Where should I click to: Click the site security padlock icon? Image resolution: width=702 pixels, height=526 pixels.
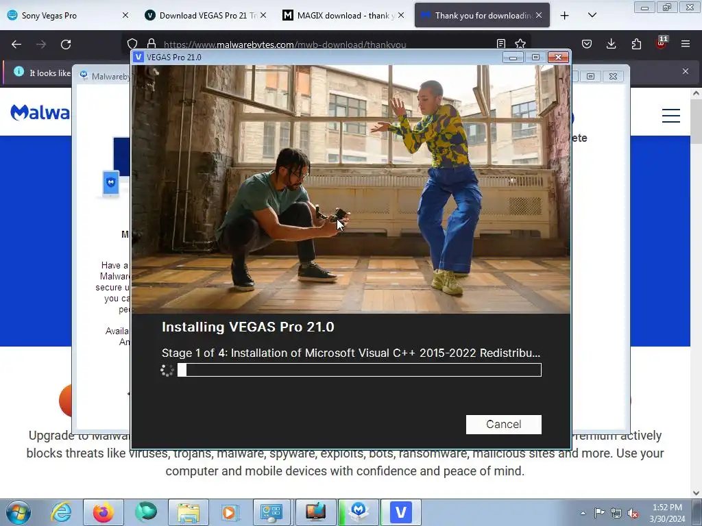(x=152, y=43)
